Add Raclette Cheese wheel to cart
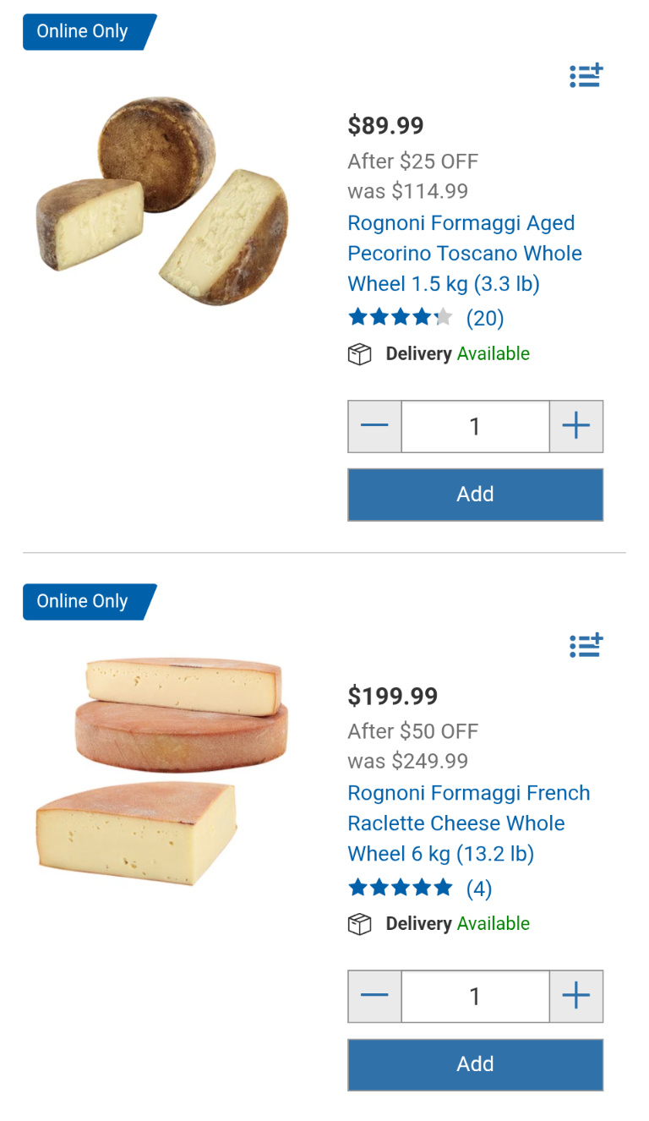Viewport: 649px width, 1121px height. tap(475, 1064)
